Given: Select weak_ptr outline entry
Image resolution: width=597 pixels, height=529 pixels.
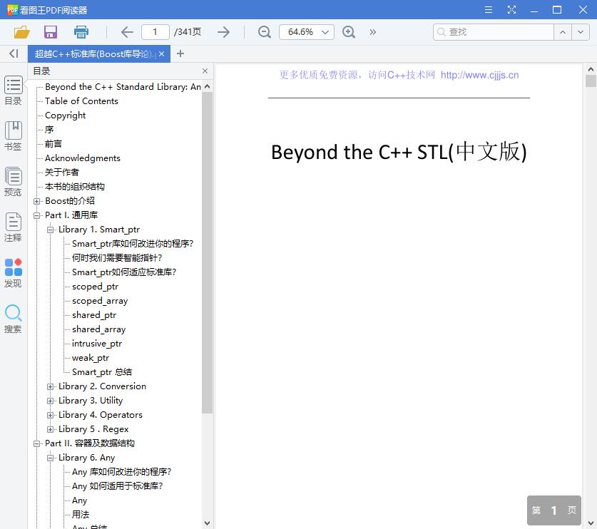Looking at the screenshot, I should 91,358.
